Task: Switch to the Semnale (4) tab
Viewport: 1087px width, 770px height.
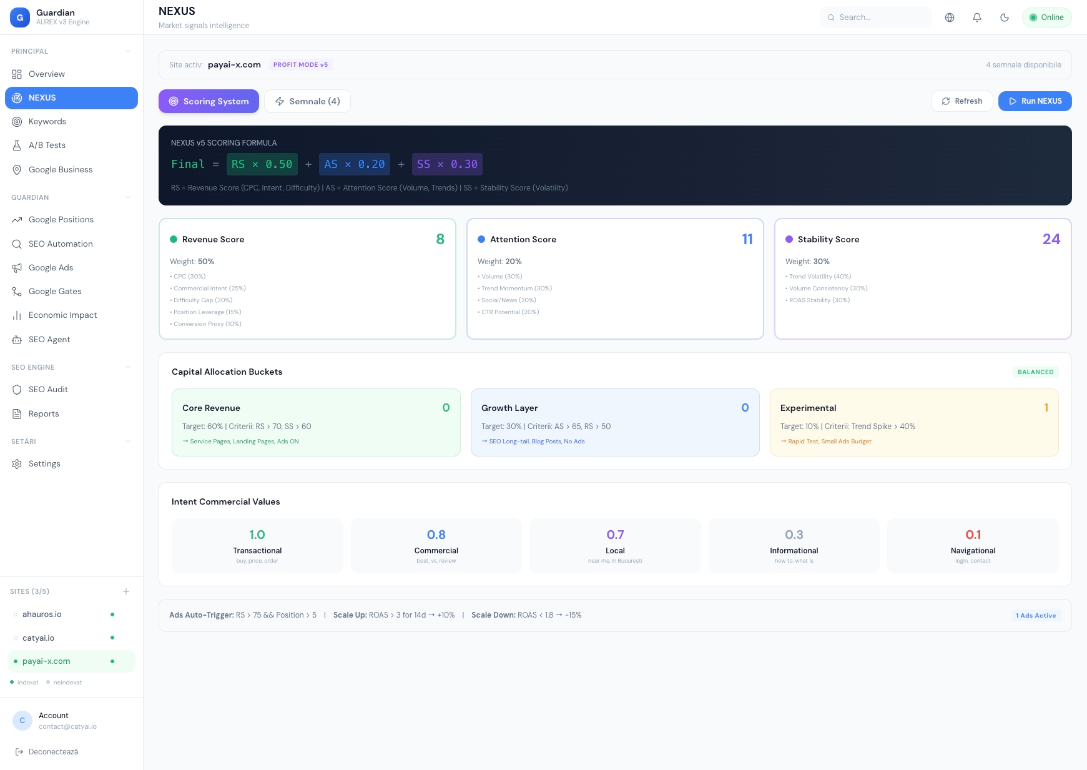Action: [x=307, y=101]
